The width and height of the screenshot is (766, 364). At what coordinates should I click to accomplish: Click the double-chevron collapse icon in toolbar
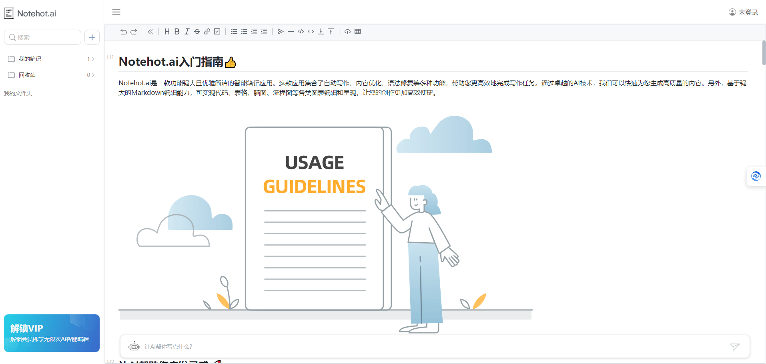150,32
